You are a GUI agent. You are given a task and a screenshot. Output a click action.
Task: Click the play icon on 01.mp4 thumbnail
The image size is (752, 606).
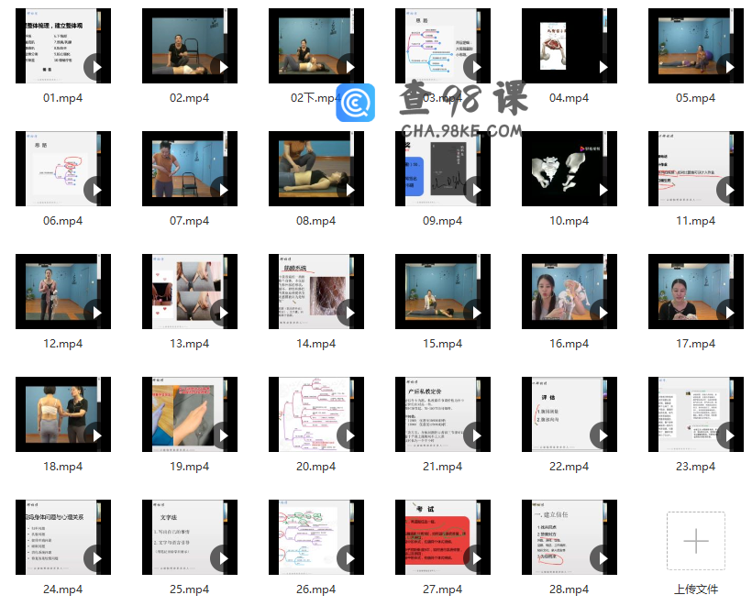click(96, 67)
